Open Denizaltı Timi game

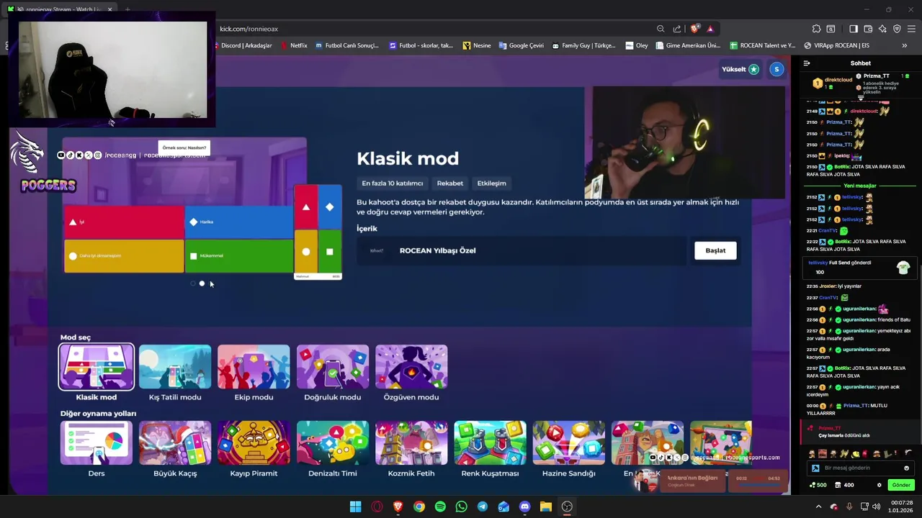[332, 443]
